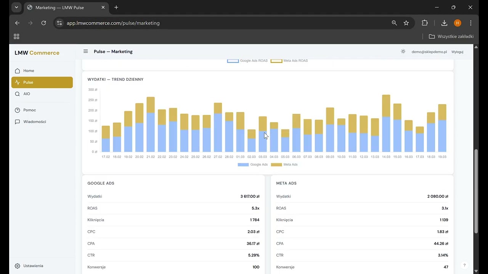Viewport: 488px width, 274px height.
Task: Click the Pulse — Marketing page title
Action: 113,52
